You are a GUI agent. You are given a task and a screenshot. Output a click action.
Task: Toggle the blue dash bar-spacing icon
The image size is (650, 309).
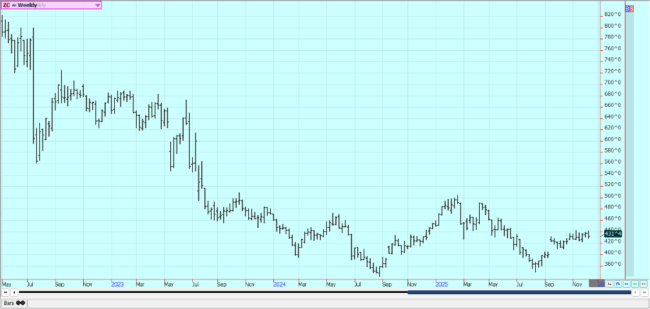(x=626, y=283)
